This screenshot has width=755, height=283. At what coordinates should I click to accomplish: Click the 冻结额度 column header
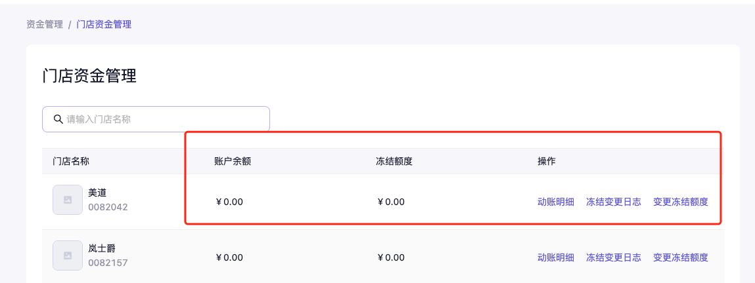point(394,161)
